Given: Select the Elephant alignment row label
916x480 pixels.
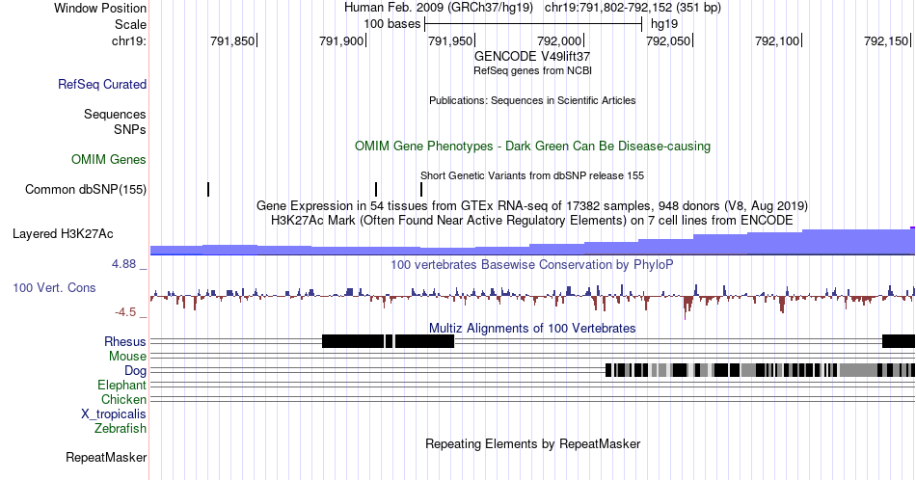Looking at the screenshot, I should click(122, 385).
